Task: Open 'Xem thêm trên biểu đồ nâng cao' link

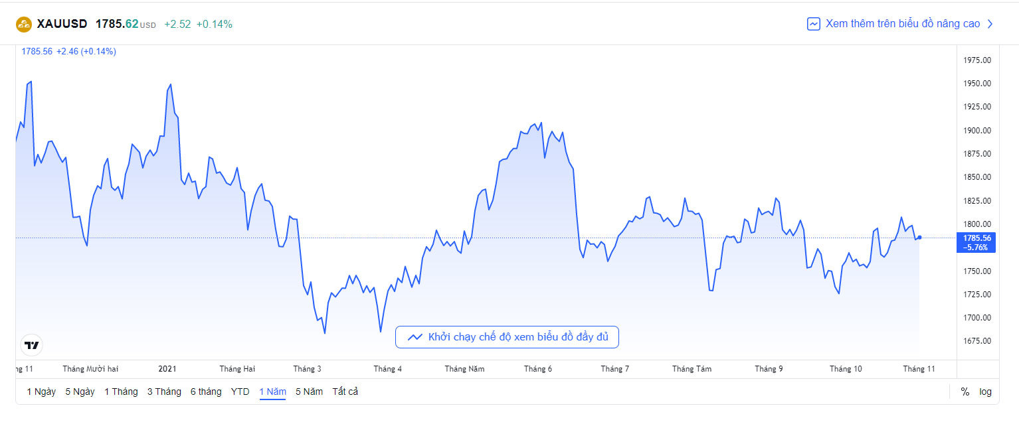Action: point(902,24)
